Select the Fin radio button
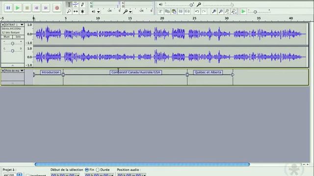This screenshot has width=314, height=176. pyautogui.click(x=87, y=170)
